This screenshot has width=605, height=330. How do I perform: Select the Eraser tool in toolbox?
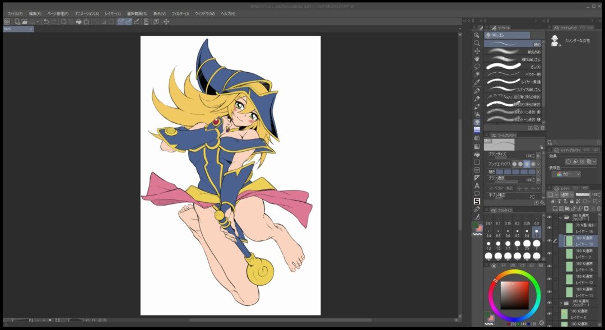(477, 122)
